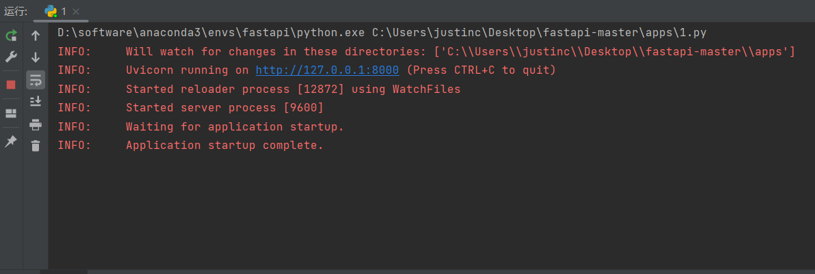Print console output with the printer icon
Screen dimensions: 815x274
click(36, 125)
